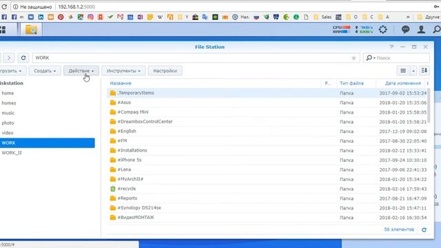The image size is (441, 248).
Task: Open the search options magnifier dropdown
Action: point(371,58)
